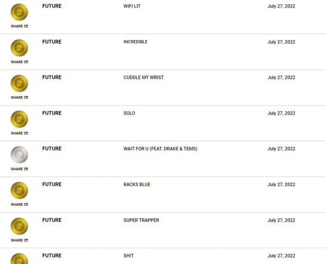Click the gold award badge for SH!T
This screenshot has height=264, width=326.
(20, 259)
